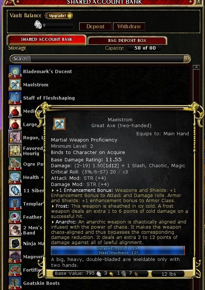
Task: Click the Maelstrom great axe icon in list
Action: coord(15,85)
